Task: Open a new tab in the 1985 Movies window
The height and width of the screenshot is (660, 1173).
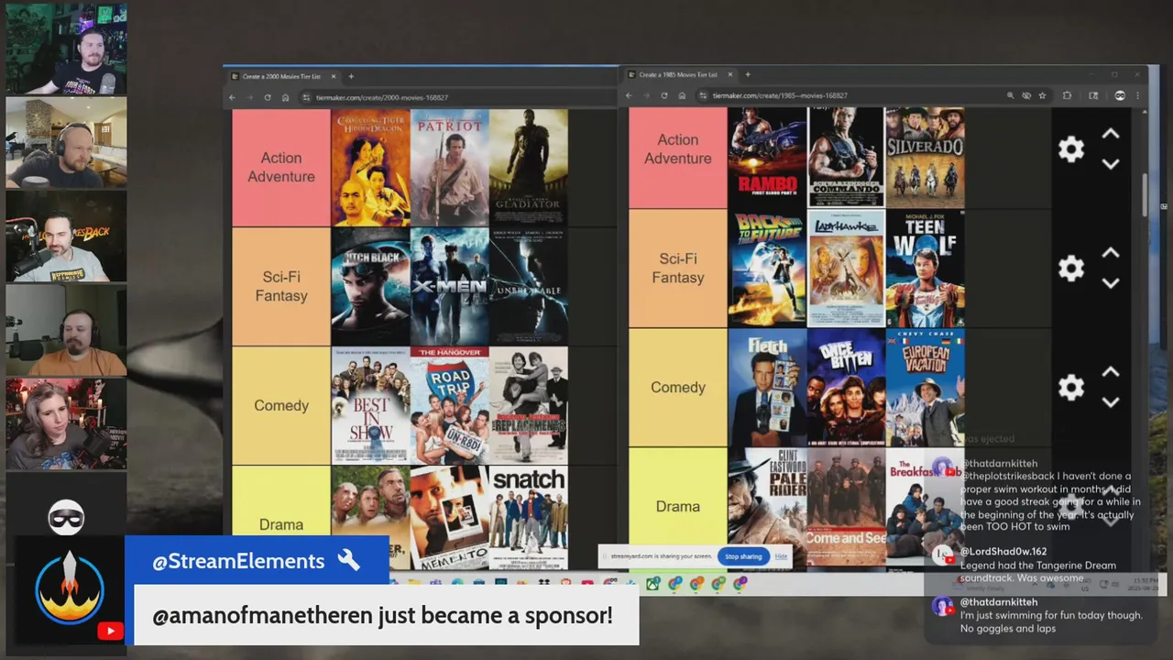Action: coord(748,74)
